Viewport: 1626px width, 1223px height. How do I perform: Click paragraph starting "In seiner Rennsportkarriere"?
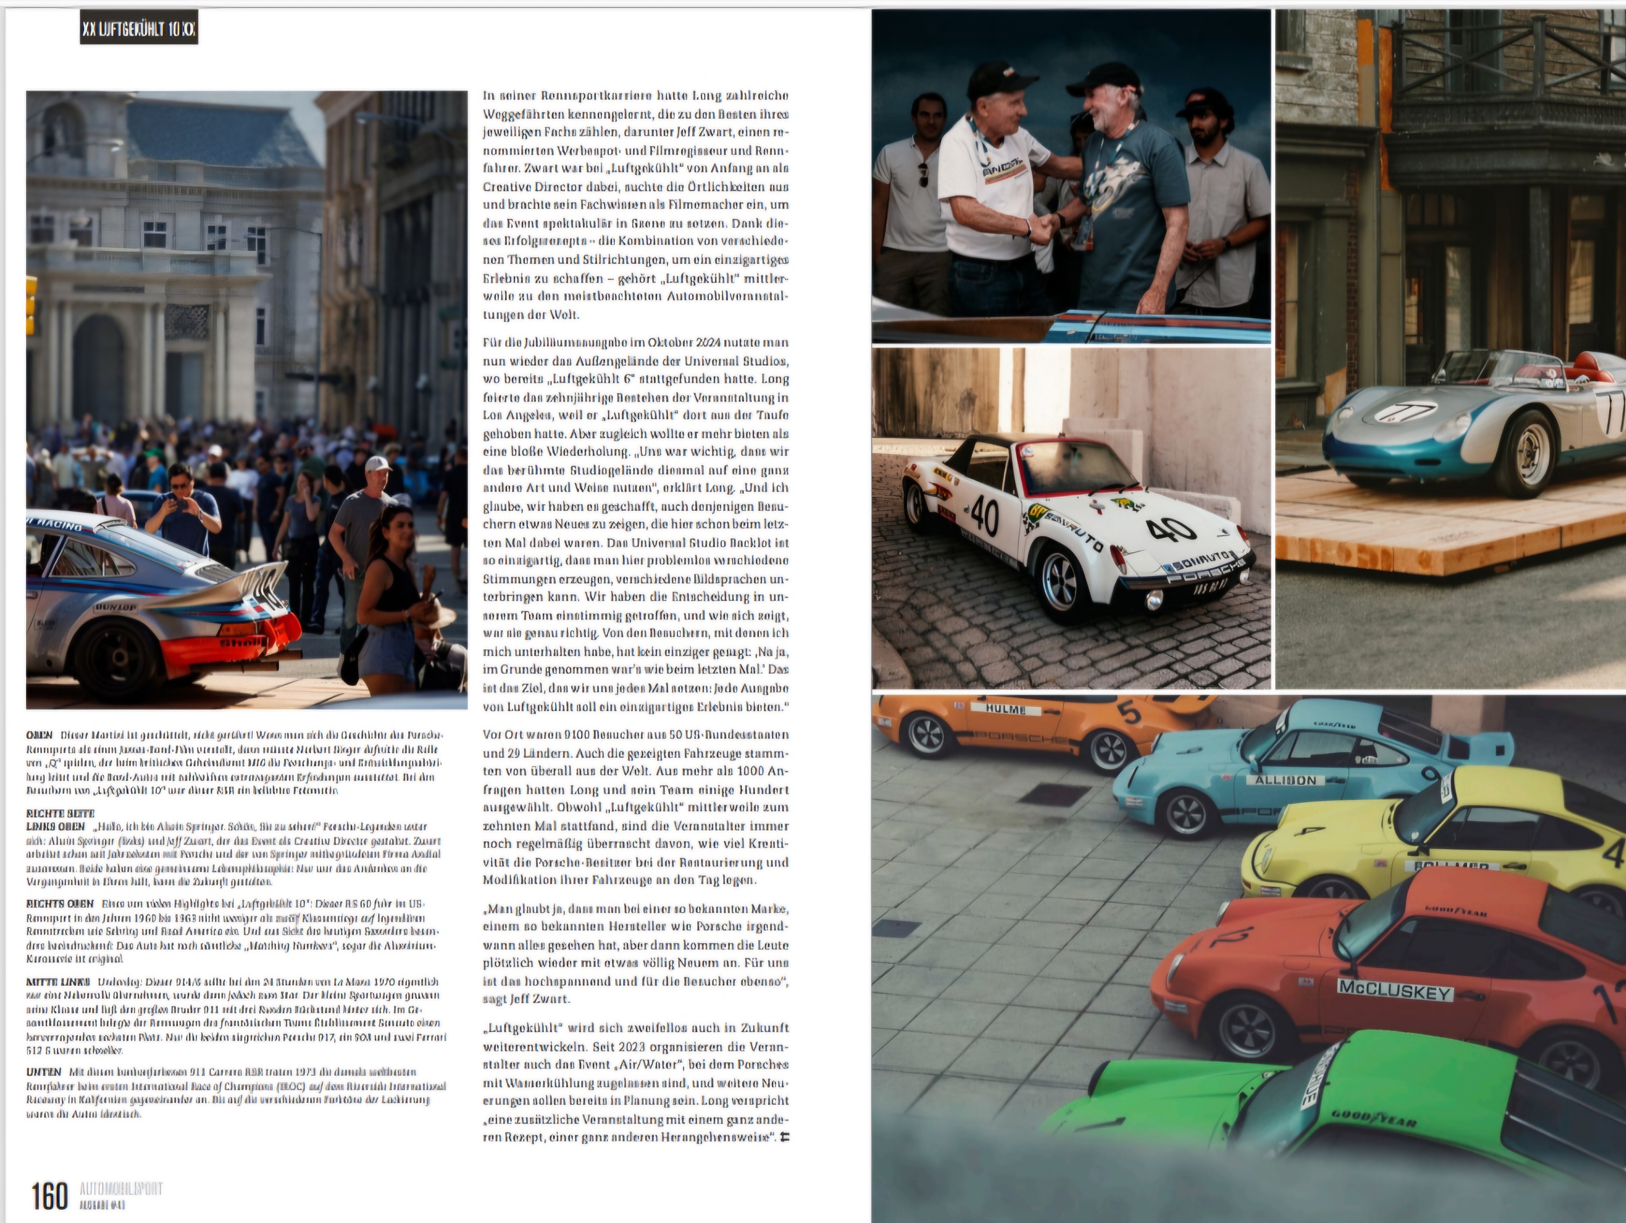tap(636, 205)
